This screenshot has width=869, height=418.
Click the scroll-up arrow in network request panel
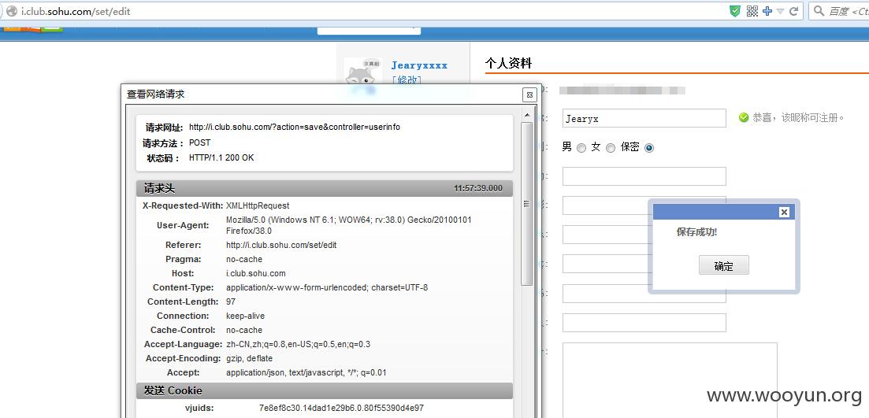tap(526, 115)
